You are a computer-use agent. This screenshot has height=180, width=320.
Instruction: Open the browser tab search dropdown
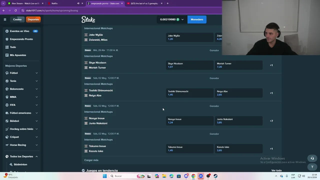click(x=3, y=3)
